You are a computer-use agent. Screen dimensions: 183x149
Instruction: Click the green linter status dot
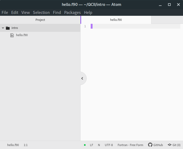coord(85,145)
